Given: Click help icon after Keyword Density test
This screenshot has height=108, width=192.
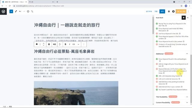Looking at the screenshot, I should point(164,73).
